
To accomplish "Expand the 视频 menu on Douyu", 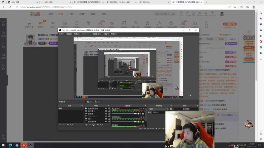I will coord(82,14).
